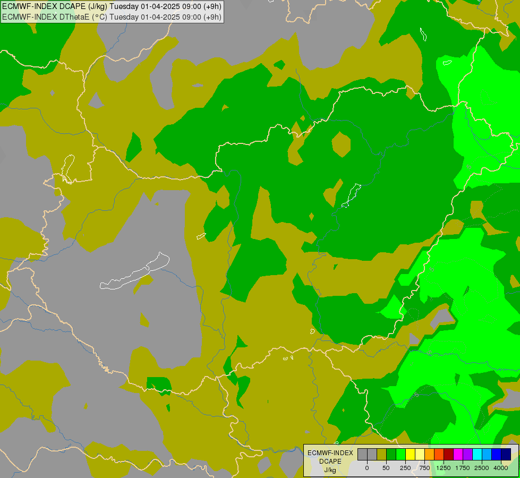Click the olive legend color swatch
This screenshot has width=520, height=478.
[x=382, y=454]
